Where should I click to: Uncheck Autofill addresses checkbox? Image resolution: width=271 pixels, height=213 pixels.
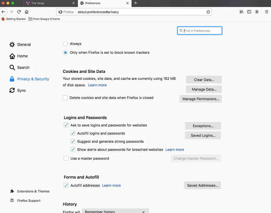click(66, 185)
